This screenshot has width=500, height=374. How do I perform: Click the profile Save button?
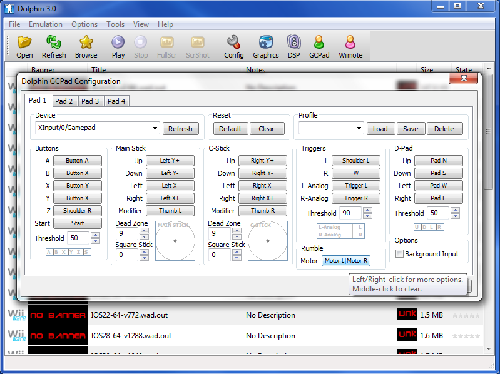[x=411, y=129]
